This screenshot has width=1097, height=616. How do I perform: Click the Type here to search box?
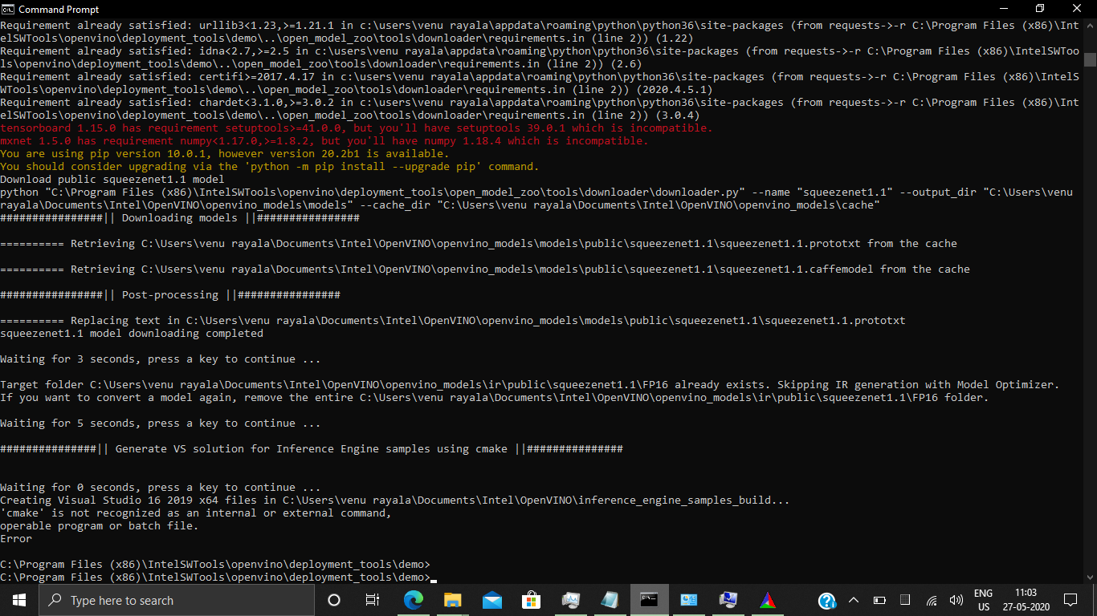(177, 600)
